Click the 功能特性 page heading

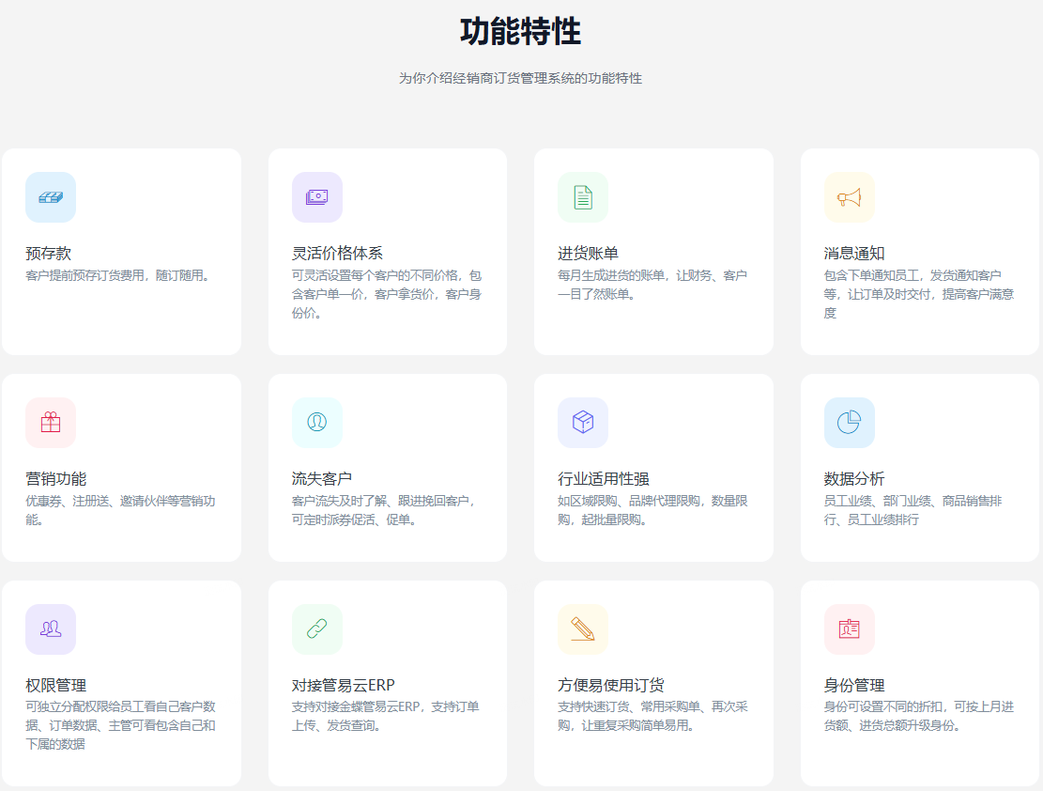click(521, 32)
